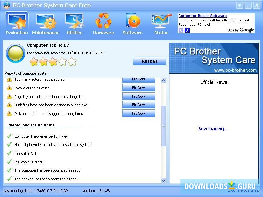Open Computer Repair Software ad link
This screenshot has height=197, width=263.
click(203, 16)
